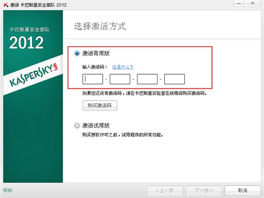Click the fourth activation code box

(174, 79)
